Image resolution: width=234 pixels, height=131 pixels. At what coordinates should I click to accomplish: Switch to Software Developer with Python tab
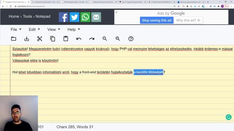pyautogui.click(x=103, y=2)
